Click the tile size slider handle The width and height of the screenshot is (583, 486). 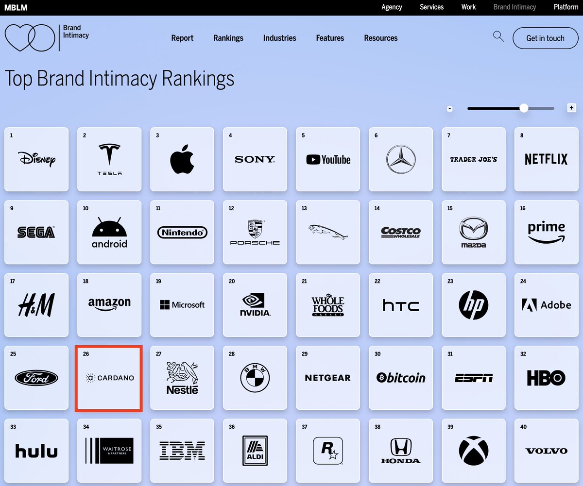click(524, 108)
